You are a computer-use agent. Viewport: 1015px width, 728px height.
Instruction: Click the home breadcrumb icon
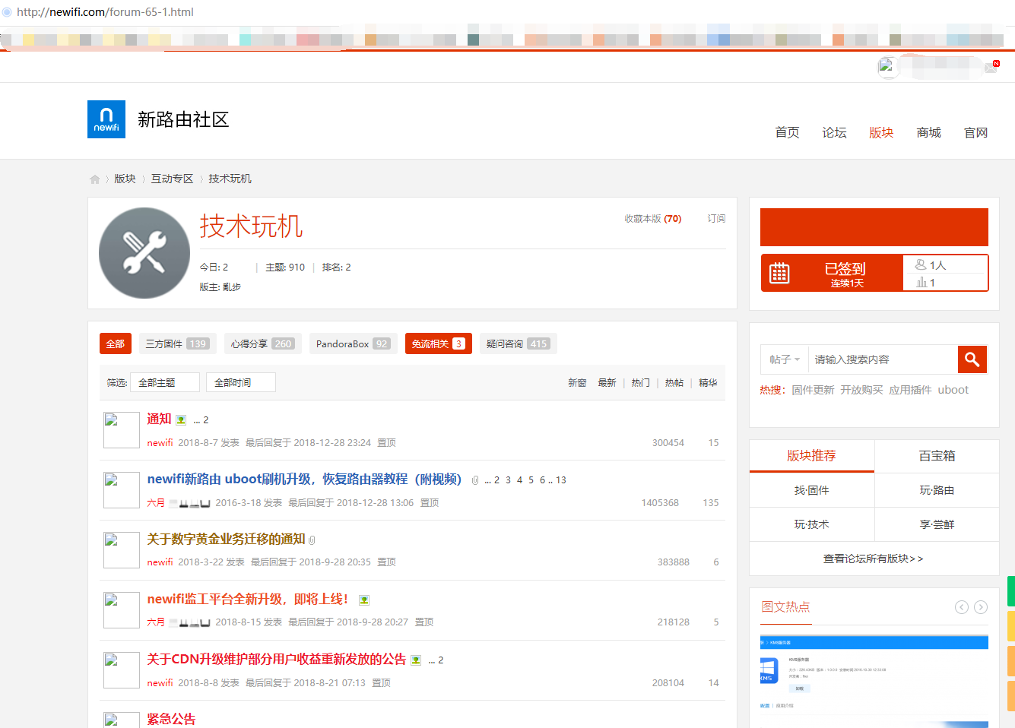click(x=94, y=179)
